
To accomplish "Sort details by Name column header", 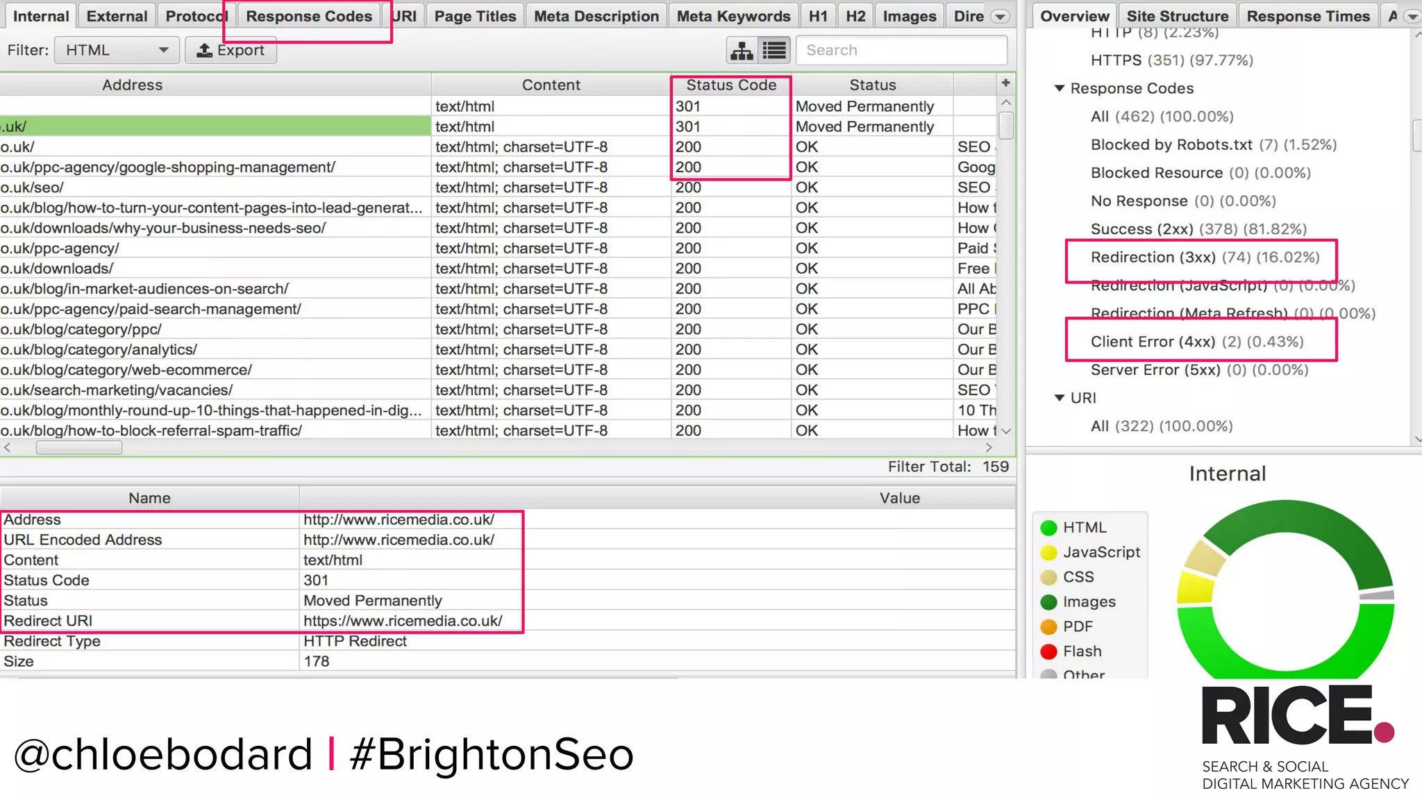I will tap(149, 498).
